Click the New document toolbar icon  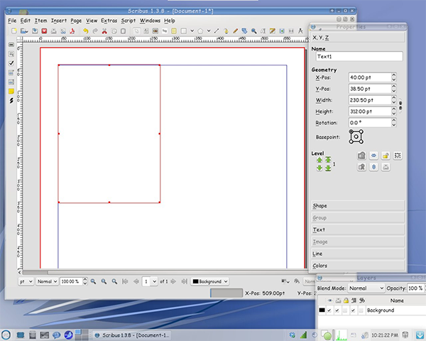[x=14, y=31]
